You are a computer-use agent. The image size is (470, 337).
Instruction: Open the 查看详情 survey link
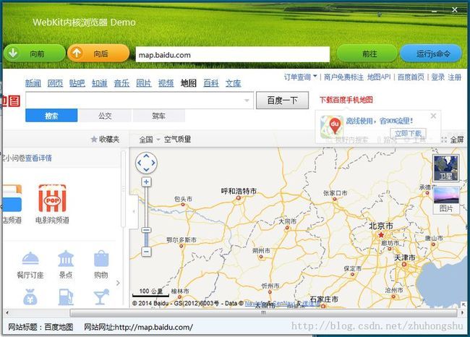click(38, 158)
